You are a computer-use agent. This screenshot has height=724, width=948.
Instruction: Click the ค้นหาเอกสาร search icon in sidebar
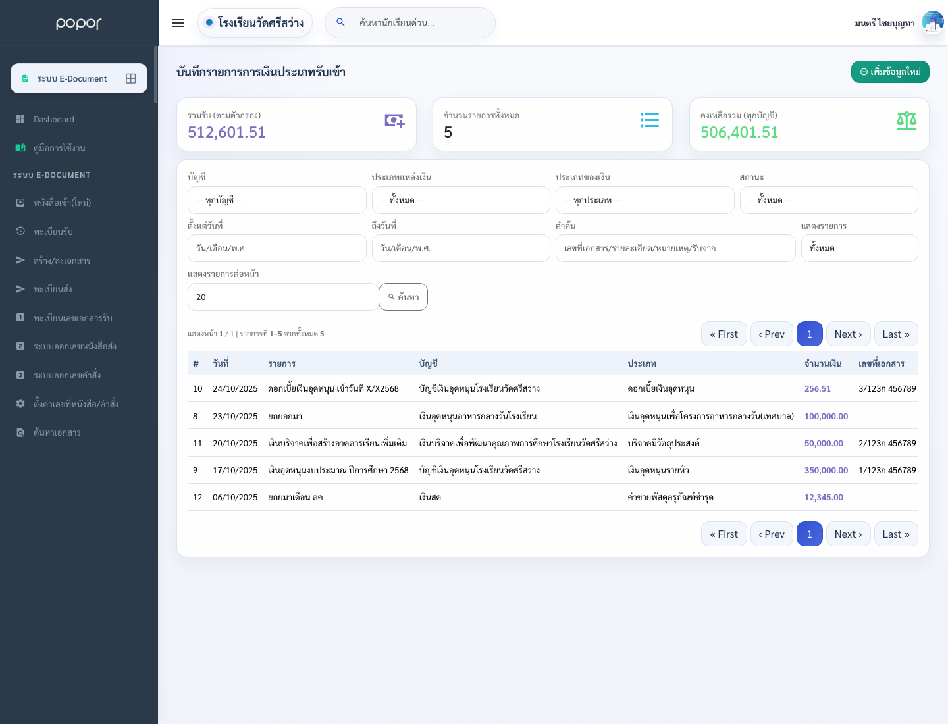coord(20,432)
